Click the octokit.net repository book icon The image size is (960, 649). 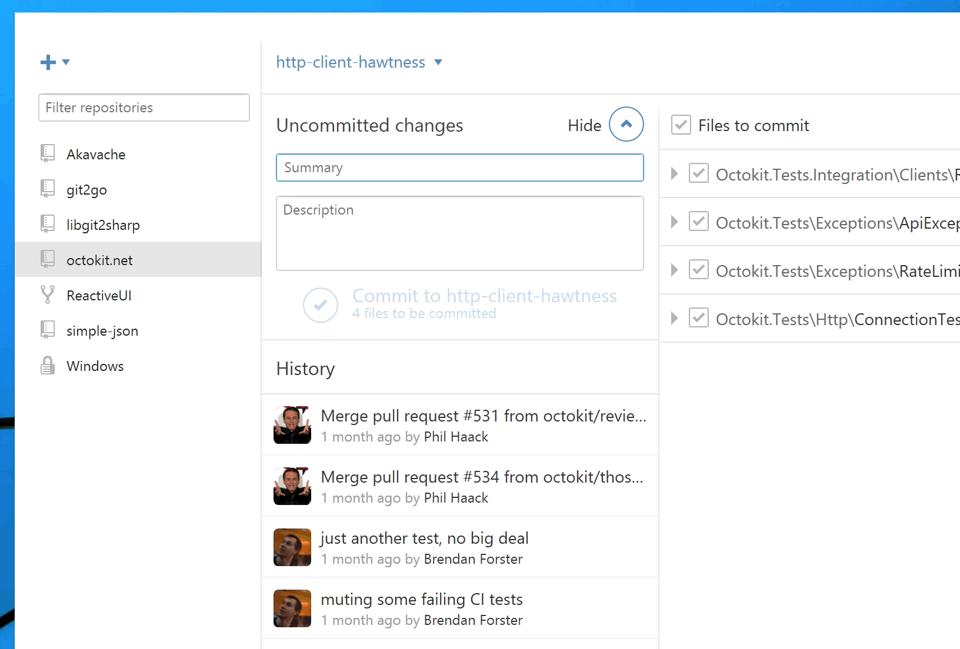[x=48, y=259]
